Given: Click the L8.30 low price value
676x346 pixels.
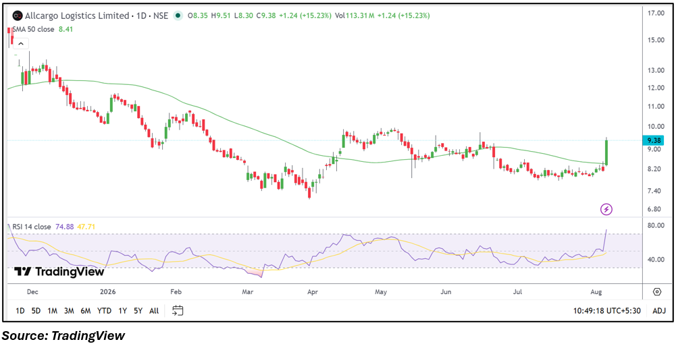Looking at the screenshot, I should (244, 16).
